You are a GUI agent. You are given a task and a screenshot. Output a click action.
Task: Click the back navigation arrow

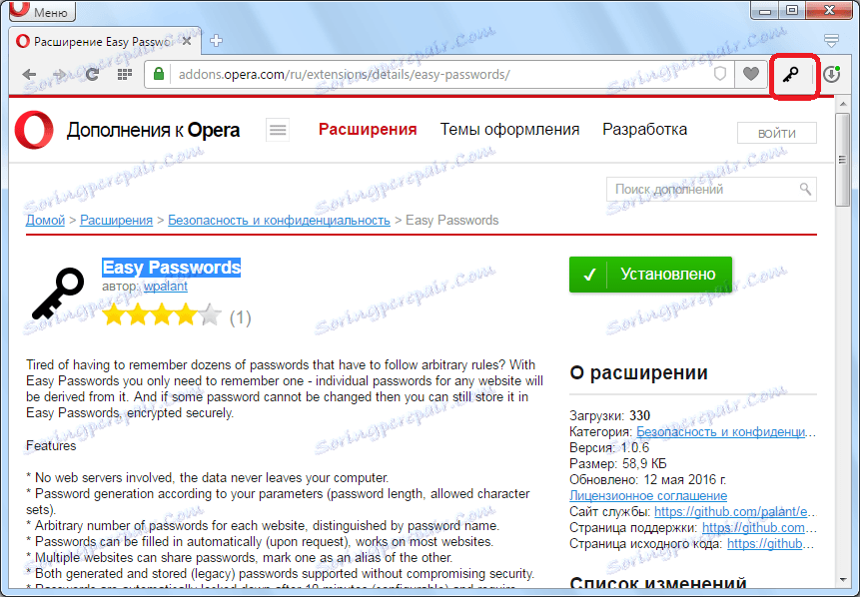(29, 74)
